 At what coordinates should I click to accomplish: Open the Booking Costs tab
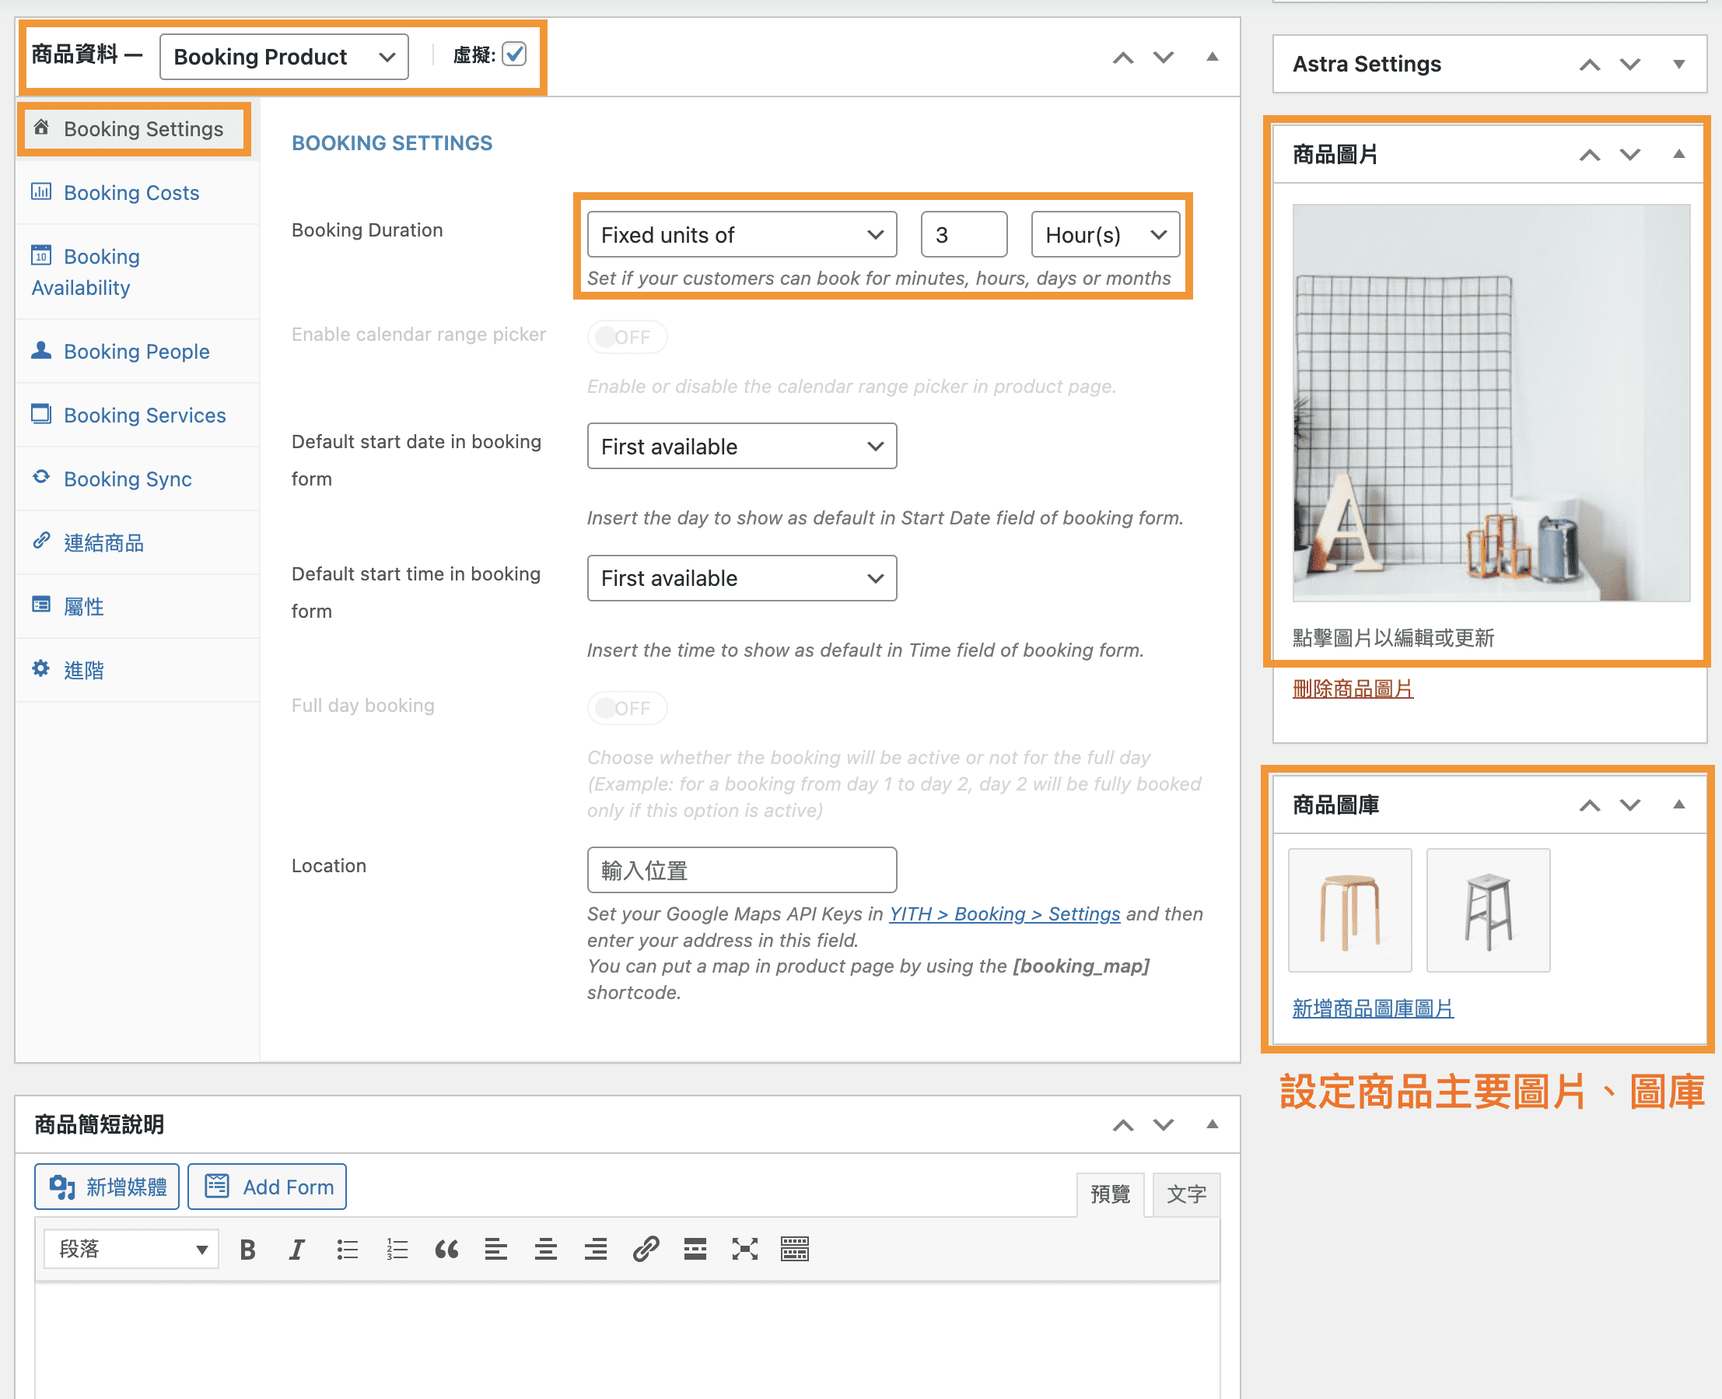(131, 193)
